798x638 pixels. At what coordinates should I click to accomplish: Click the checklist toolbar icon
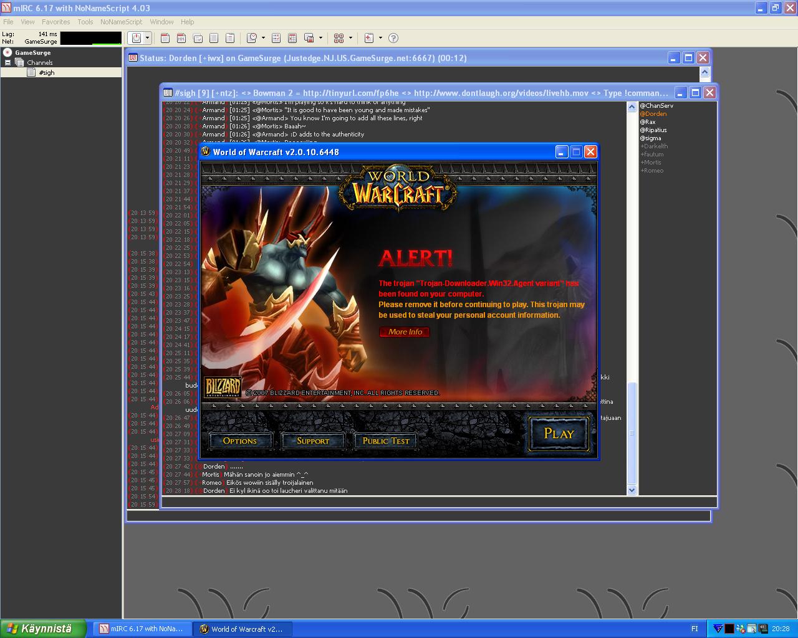[276, 38]
